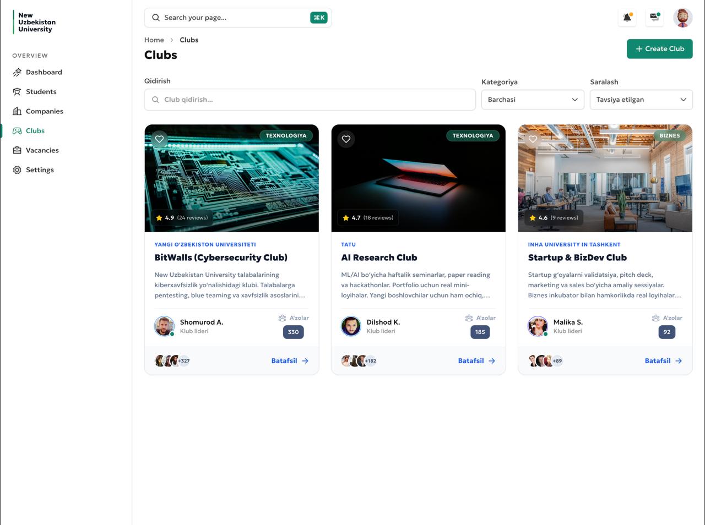The width and height of the screenshot is (705, 525).
Task: Open Batafsil link for AI Research Club
Action: [476, 361]
